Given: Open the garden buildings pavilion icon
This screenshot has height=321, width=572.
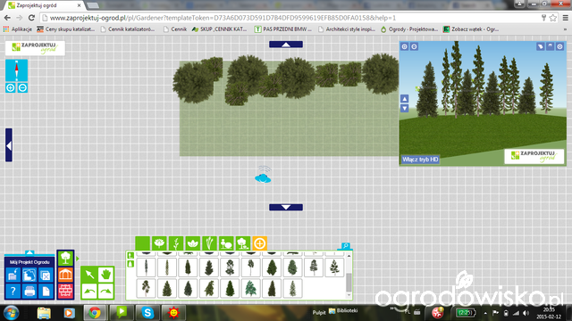Looking at the screenshot, I should click(65, 275).
